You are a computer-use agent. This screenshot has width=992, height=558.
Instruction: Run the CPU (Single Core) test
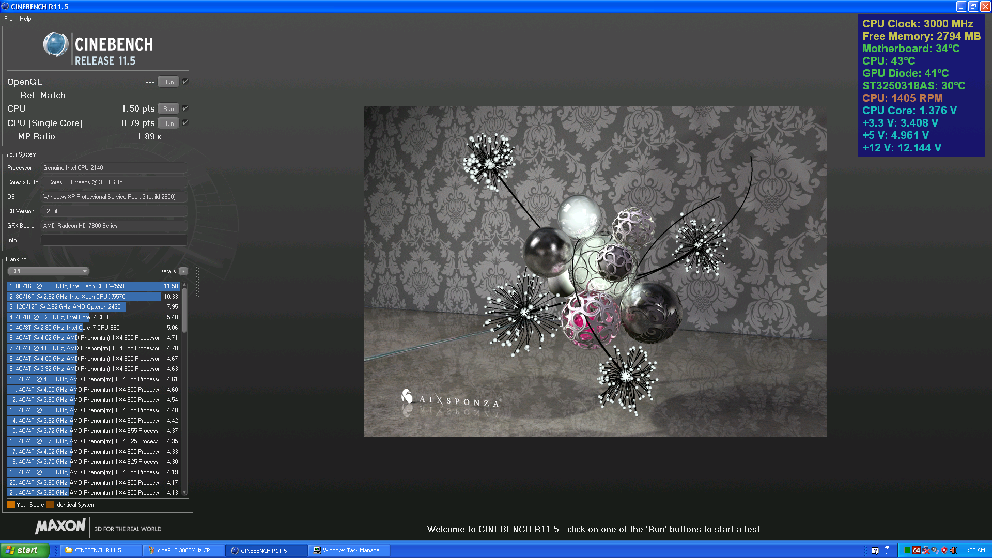[x=168, y=123]
